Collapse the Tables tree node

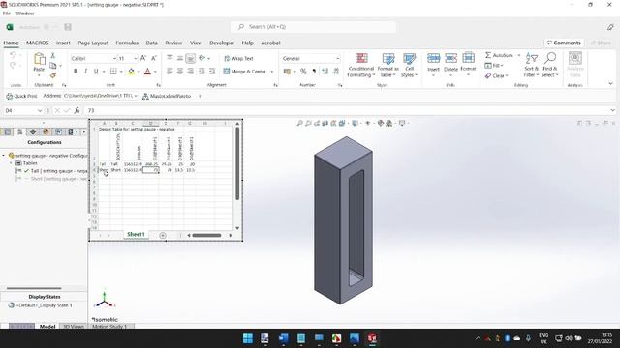(x=11, y=163)
